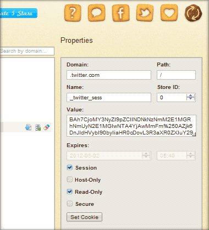This screenshot has width=209, height=230.
Task: Click the Store ID spinner arrows
Action: click(x=190, y=97)
